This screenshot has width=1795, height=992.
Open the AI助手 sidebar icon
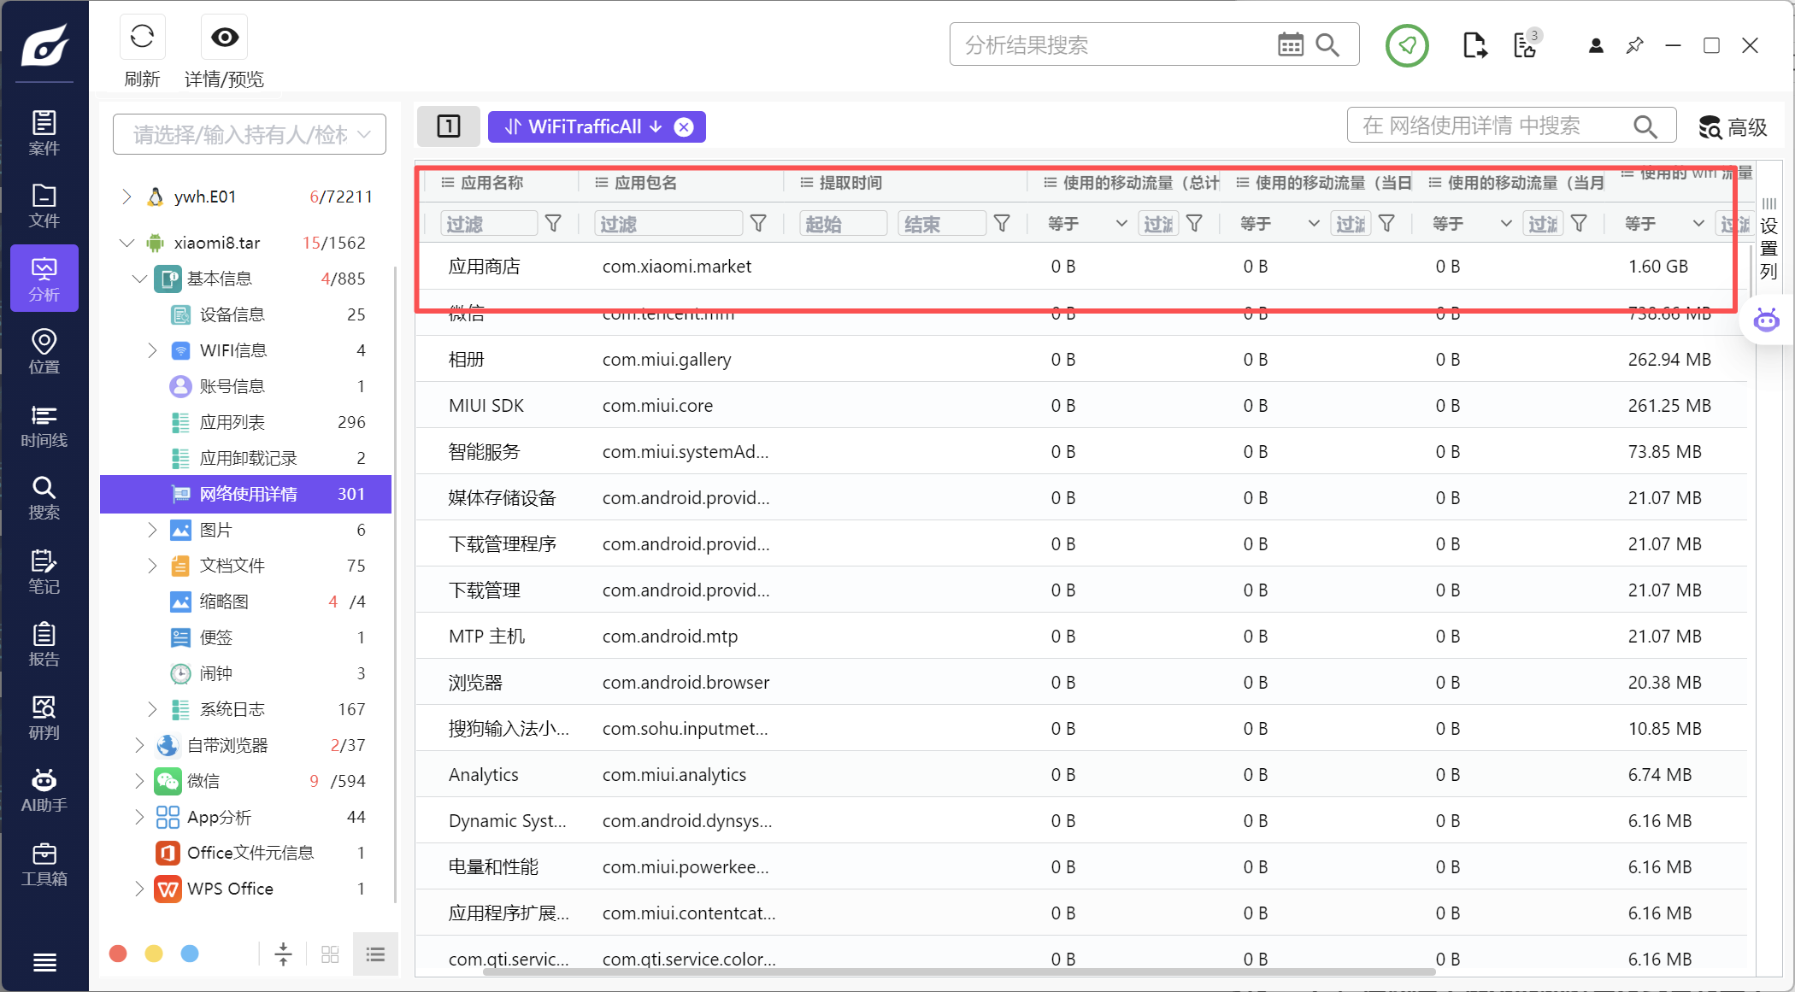(x=44, y=790)
